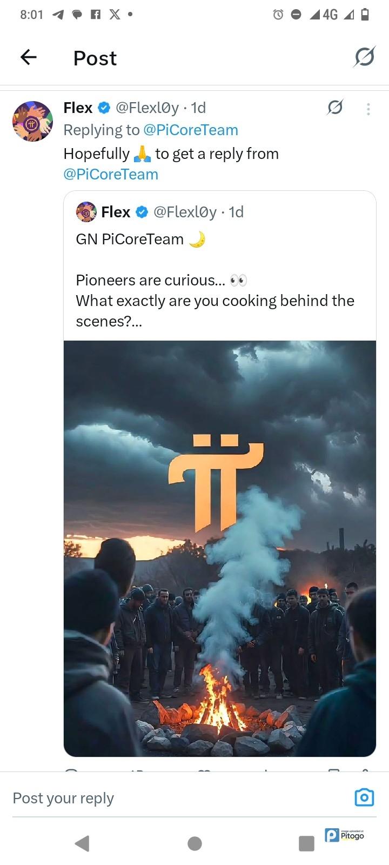
Task: Tap Flex's avatar in the quoted post
Action: (x=86, y=212)
